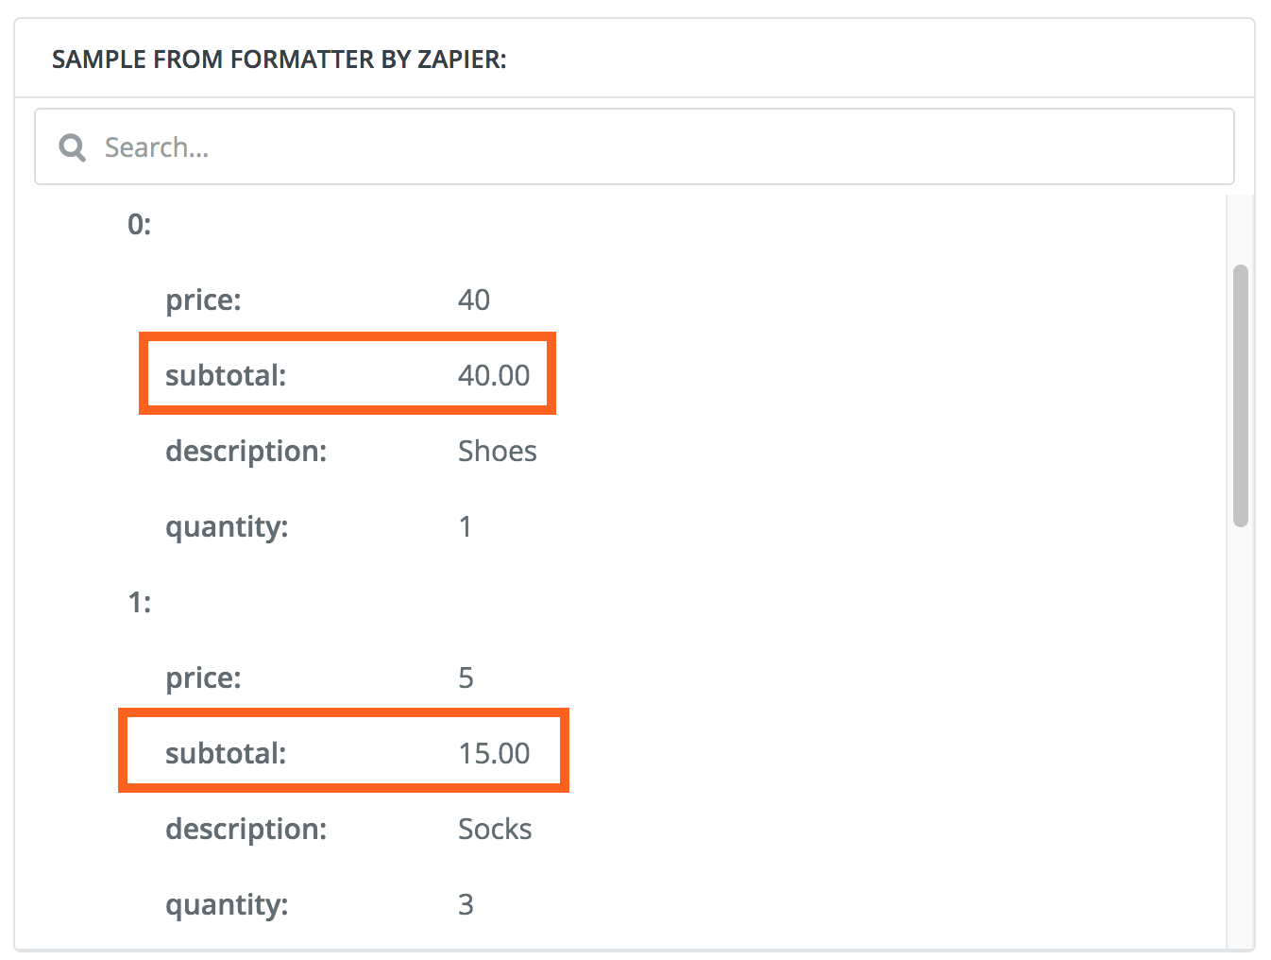Select the item 1 row
The width and height of the screenshot is (1271, 960).
pyautogui.click(x=140, y=602)
